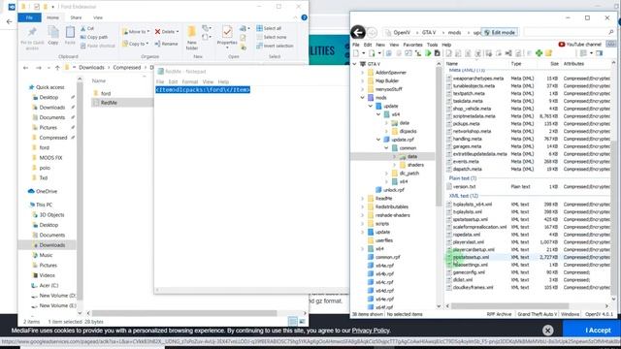621x349 pixels.
Task: Click the GTA V breadcrumb in OpenIV
Action: pyautogui.click(x=429, y=32)
